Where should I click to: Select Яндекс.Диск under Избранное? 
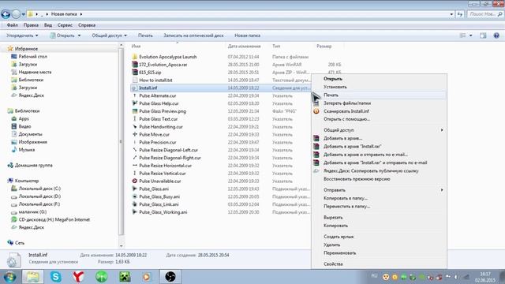coord(32,95)
